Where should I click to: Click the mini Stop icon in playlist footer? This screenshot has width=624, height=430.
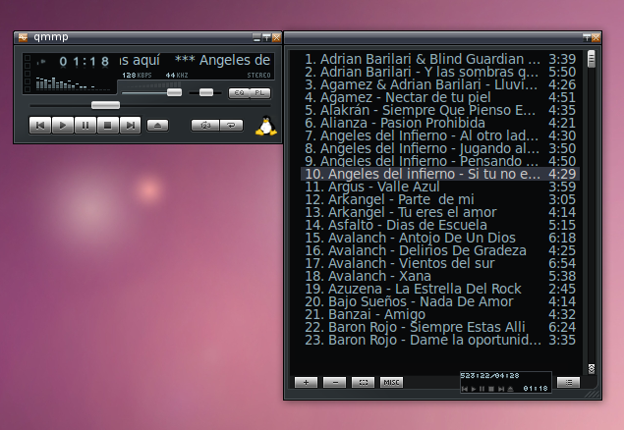tap(491, 389)
